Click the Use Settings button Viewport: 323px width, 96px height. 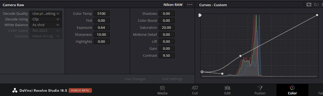pyautogui.click(x=172, y=79)
